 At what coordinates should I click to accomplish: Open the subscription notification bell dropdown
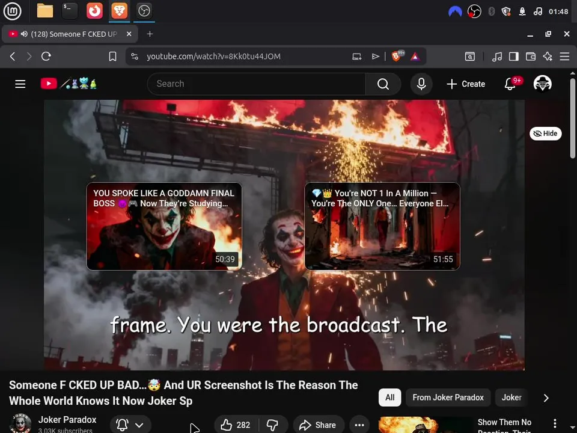pyautogui.click(x=130, y=425)
